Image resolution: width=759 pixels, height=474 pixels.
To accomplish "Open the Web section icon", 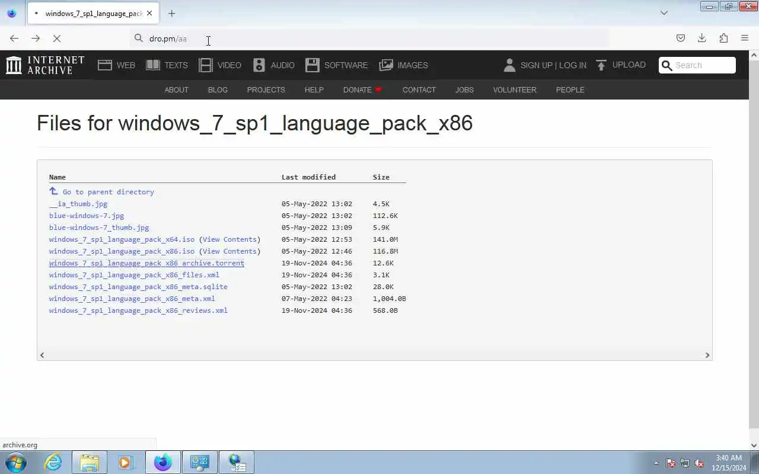I will pyautogui.click(x=105, y=65).
